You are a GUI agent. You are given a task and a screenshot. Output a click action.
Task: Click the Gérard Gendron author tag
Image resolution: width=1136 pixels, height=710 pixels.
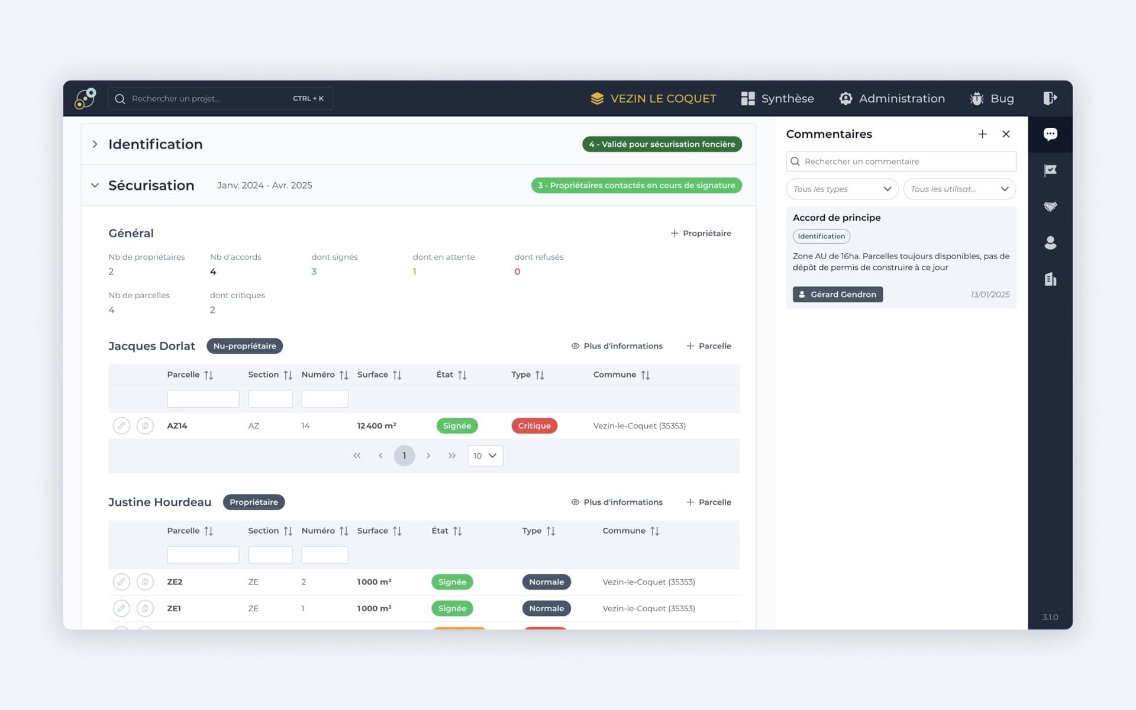(x=838, y=295)
